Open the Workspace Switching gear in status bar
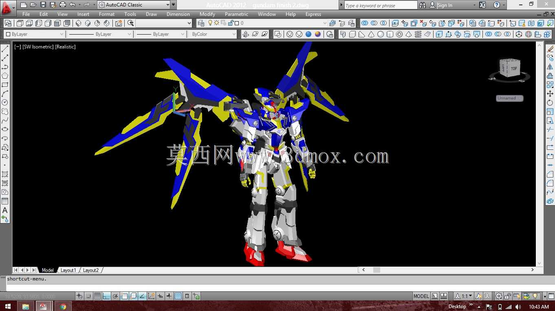555x311 pixels. coord(499,296)
